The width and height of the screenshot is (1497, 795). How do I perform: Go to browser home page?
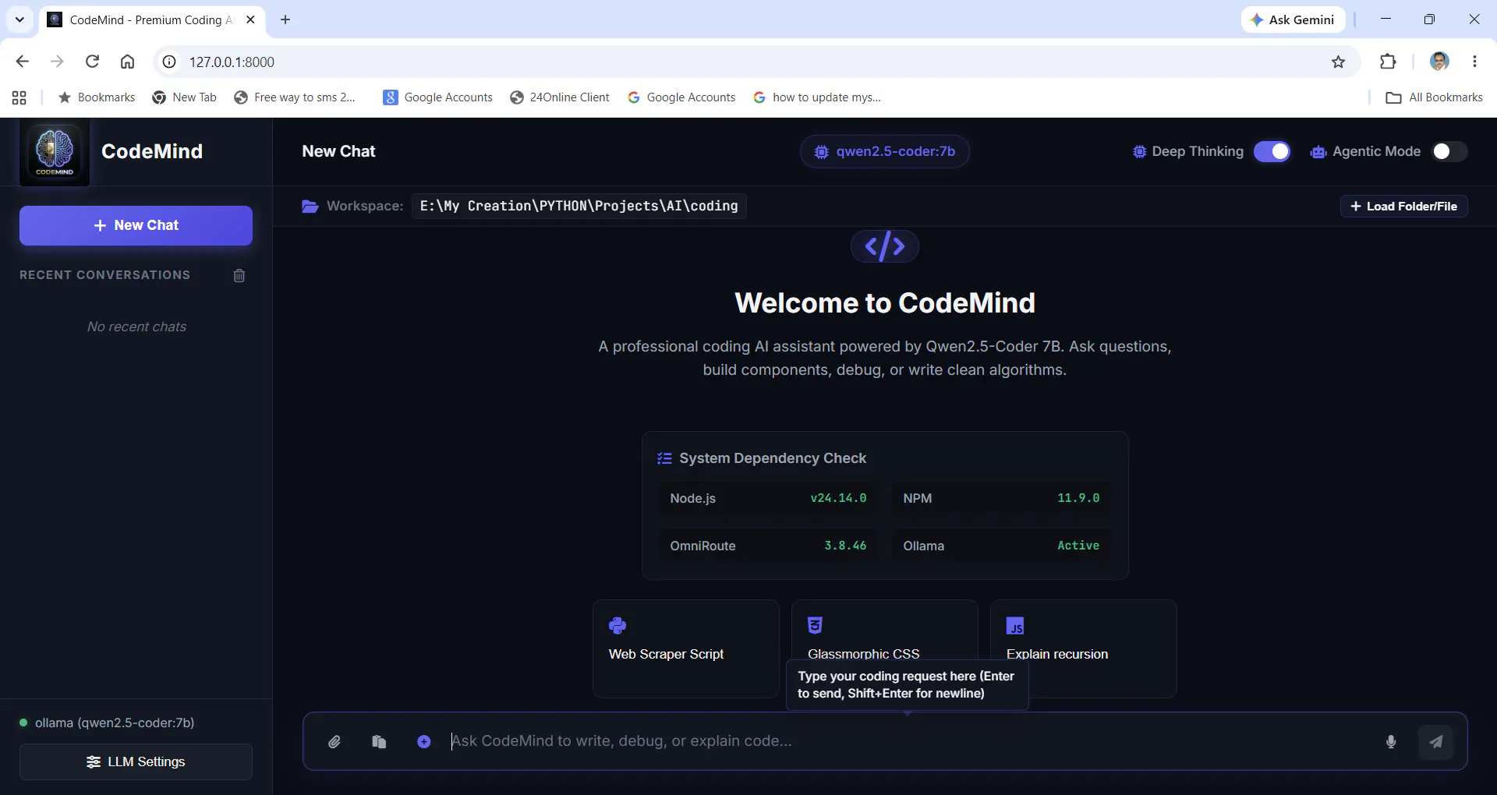point(127,62)
